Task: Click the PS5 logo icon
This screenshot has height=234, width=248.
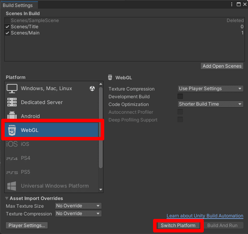Action: pos(12,173)
